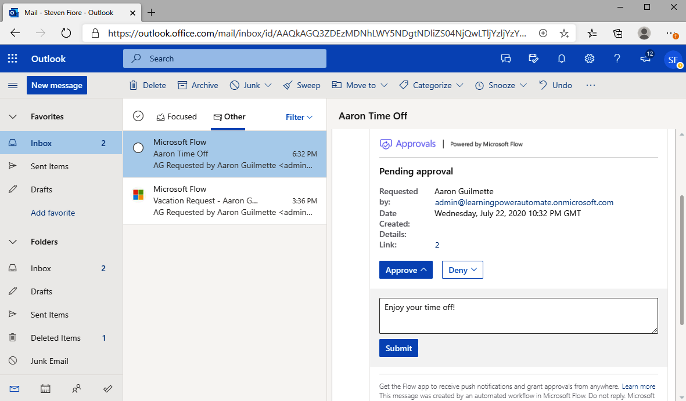
Task: Open a new browser tab
Action: pyautogui.click(x=152, y=13)
